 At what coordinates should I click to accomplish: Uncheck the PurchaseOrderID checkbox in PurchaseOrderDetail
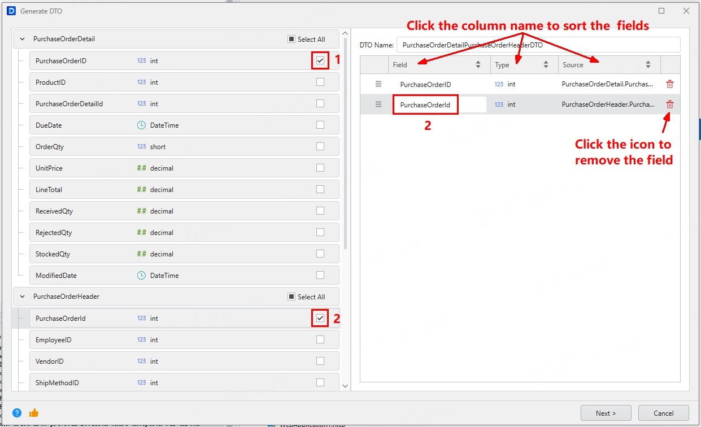(x=320, y=60)
